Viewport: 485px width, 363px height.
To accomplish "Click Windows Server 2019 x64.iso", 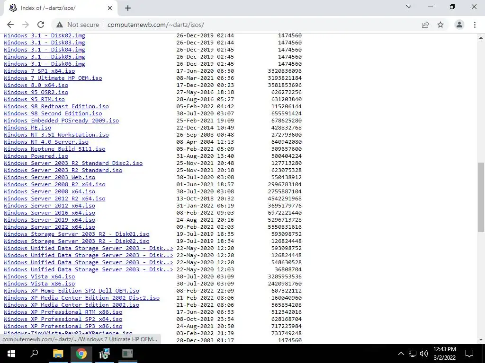I will click(49, 220).
